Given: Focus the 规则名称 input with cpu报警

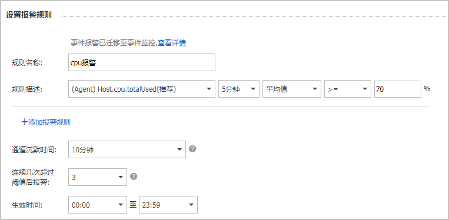Looking at the screenshot, I should (x=142, y=62).
